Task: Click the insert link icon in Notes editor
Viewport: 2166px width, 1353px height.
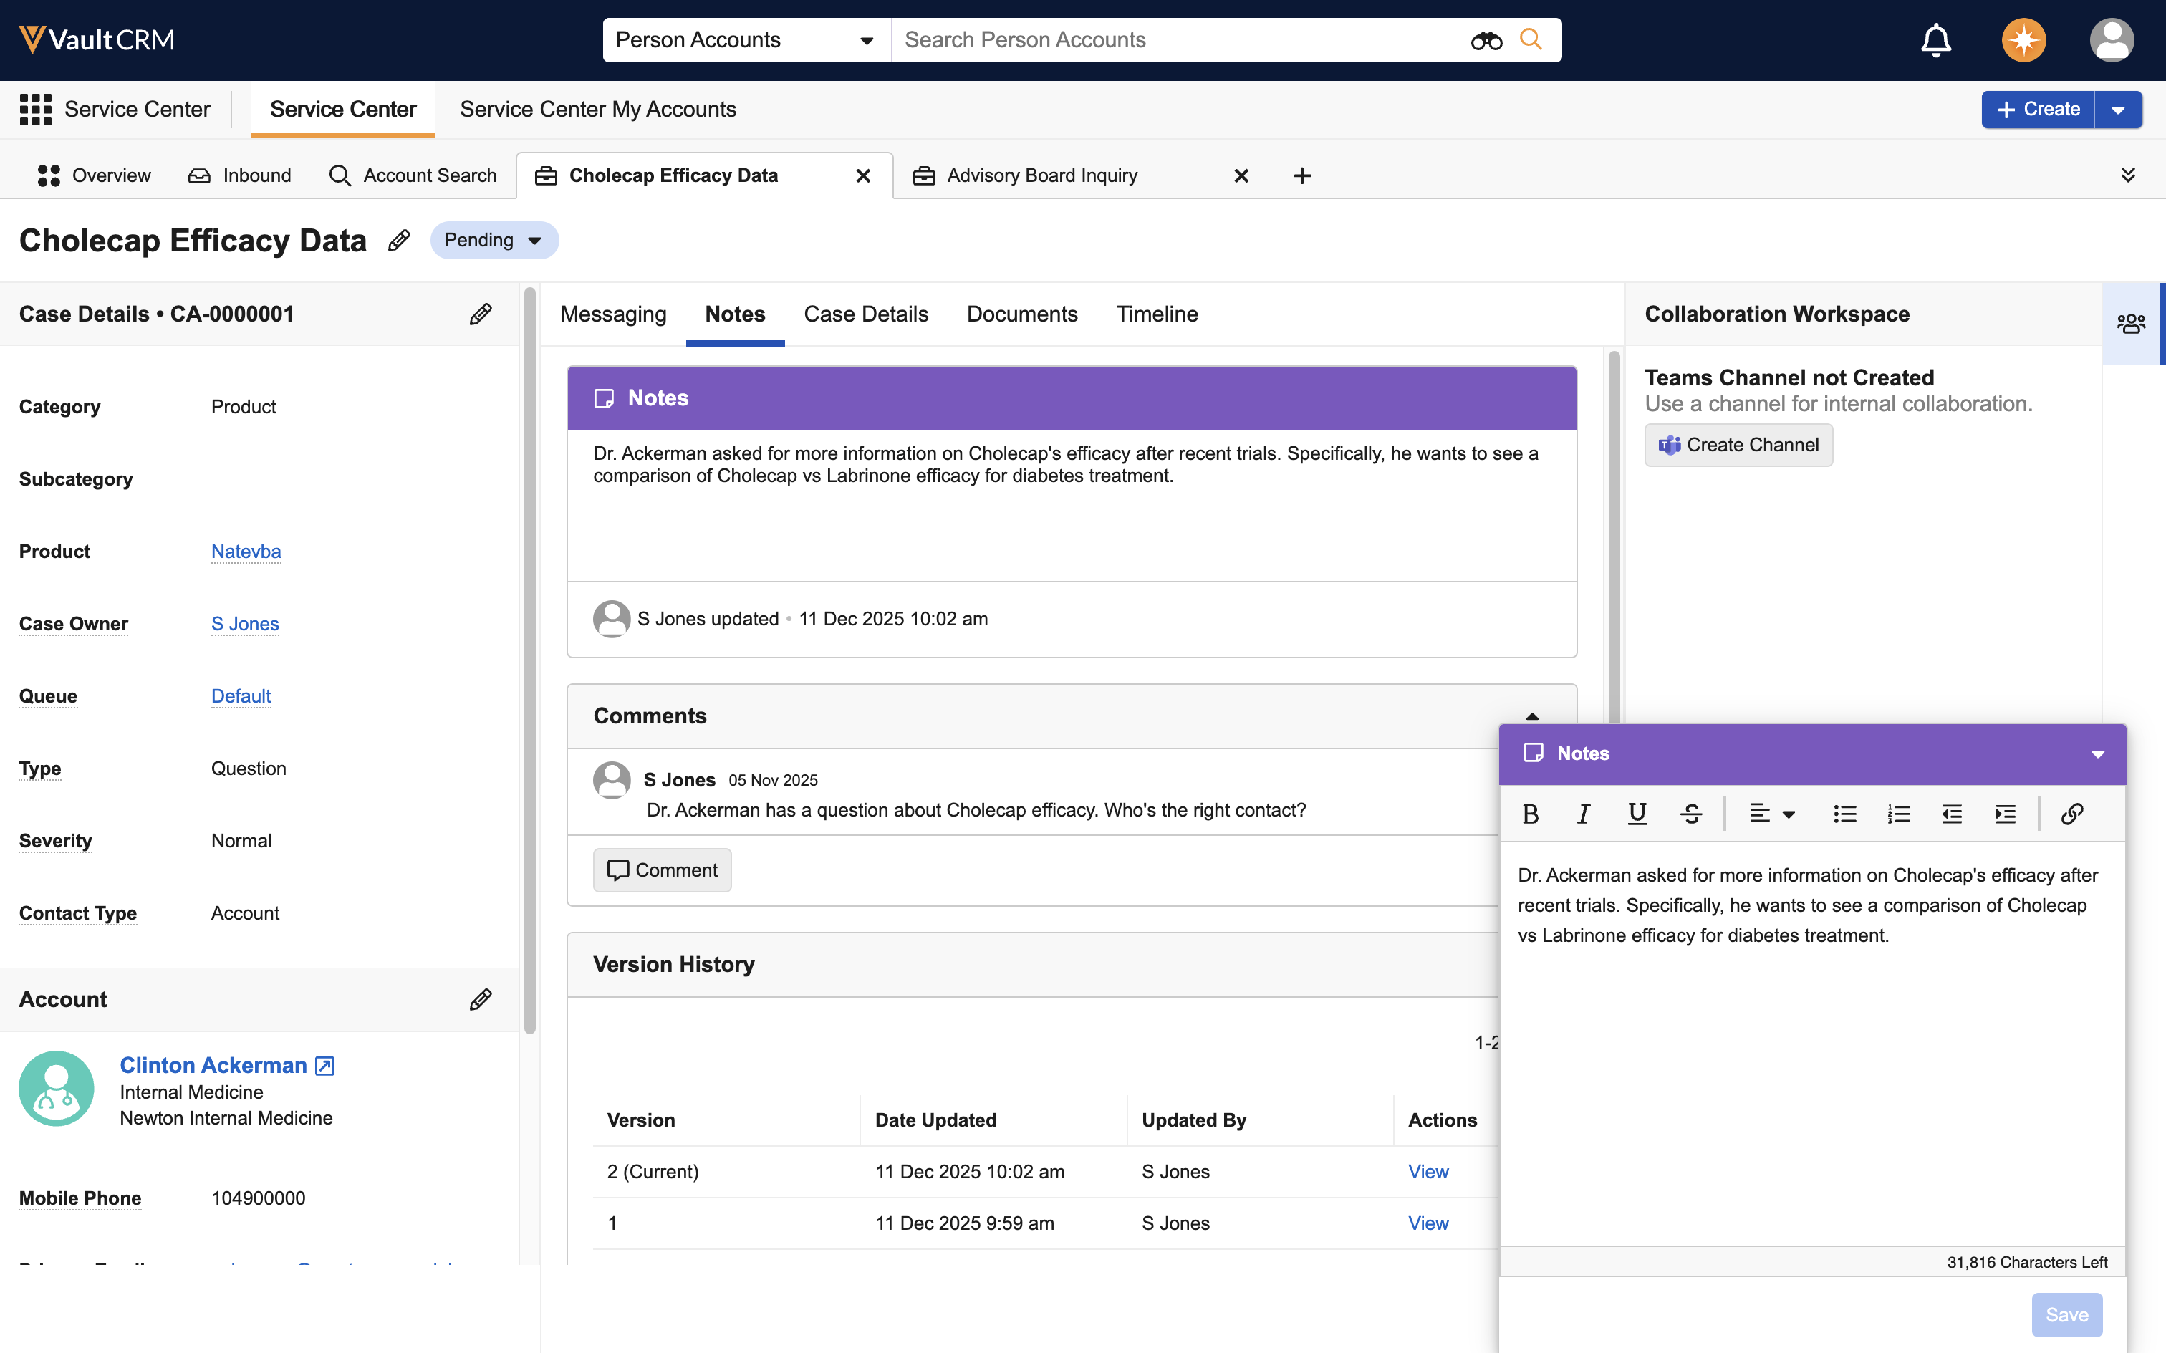Action: pyautogui.click(x=2072, y=814)
